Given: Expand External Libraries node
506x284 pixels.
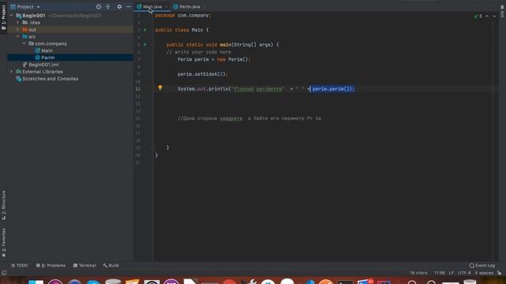Looking at the screenshot, I should click(x=12, y=72).
